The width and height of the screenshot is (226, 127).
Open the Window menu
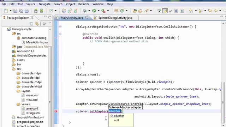(98, 4)
